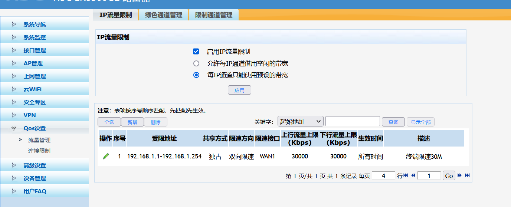Expand the 上网管理 menu section
The width and height of the screenshot is (511, 207).
45,76
